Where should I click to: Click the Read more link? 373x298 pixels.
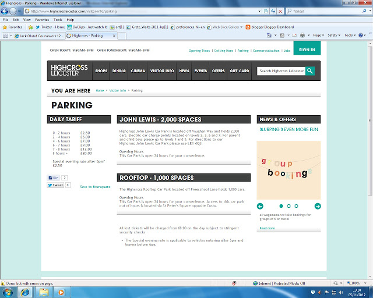click(267, 228)
